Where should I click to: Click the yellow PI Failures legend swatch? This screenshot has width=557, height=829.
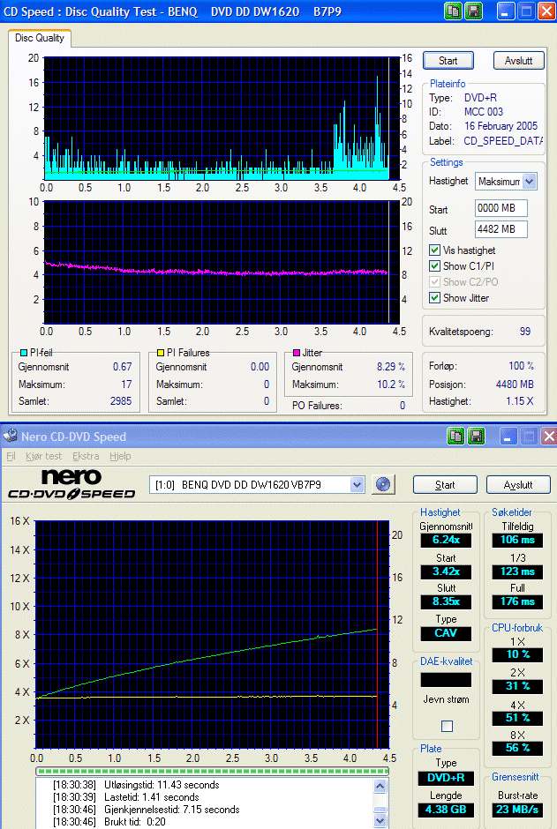pos(161,353)
